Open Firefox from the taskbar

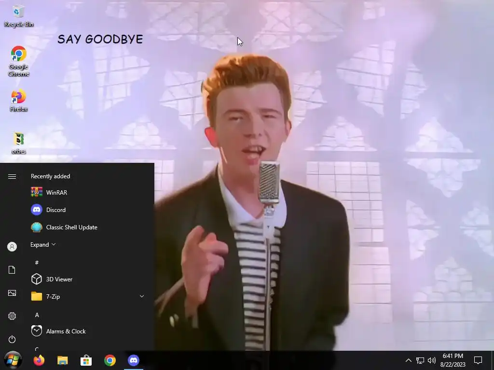[39, 360]
